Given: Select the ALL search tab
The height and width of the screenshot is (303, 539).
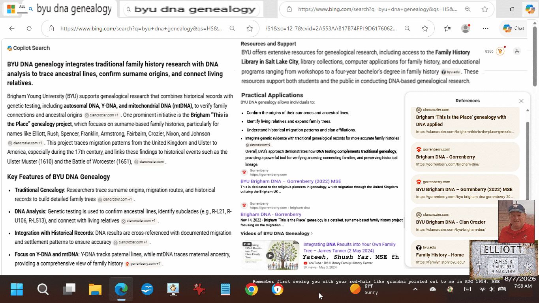Looking at the screenshot, I should (x=22, y=7).
